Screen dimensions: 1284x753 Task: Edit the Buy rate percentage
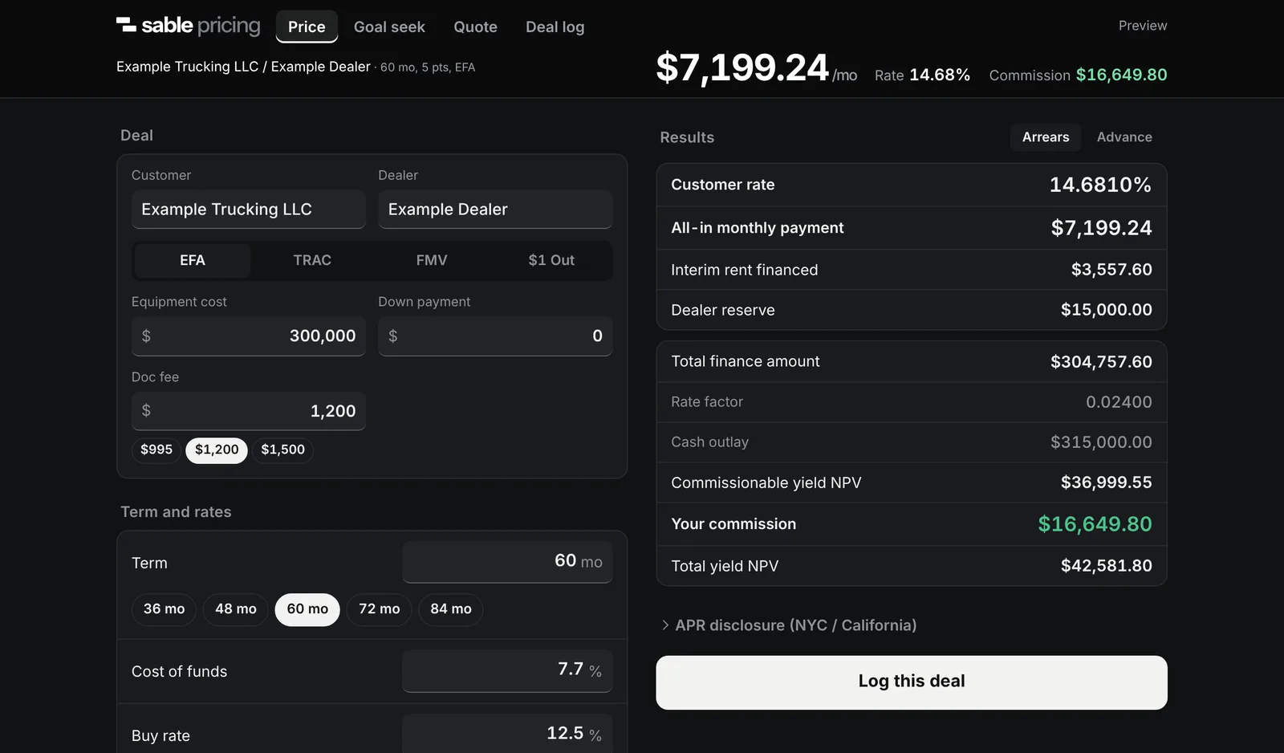[507, 734]
